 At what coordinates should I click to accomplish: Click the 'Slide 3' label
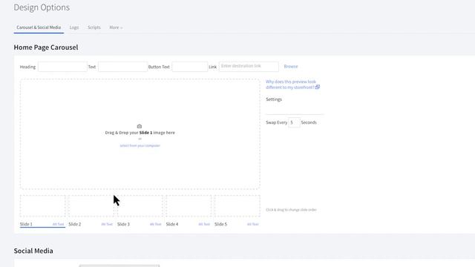coord(123,224)
